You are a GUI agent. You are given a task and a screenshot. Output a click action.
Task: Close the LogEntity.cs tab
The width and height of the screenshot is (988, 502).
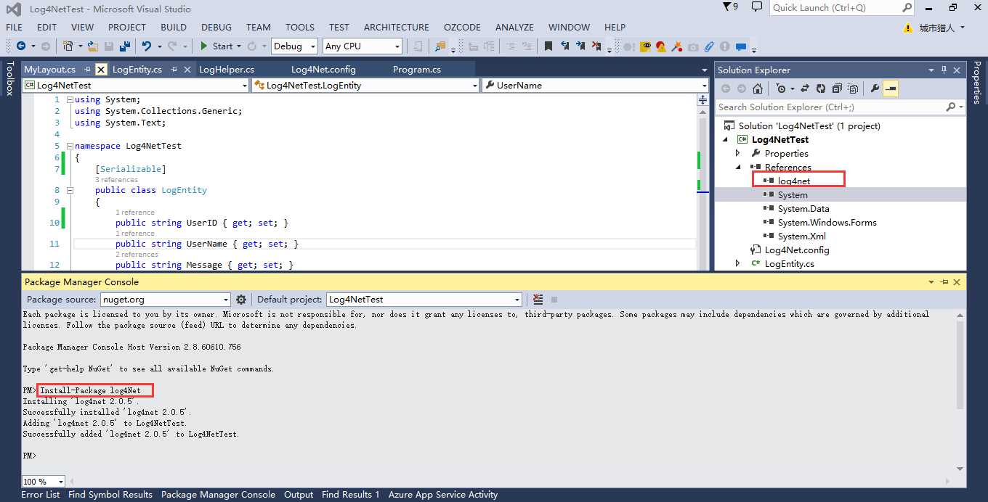187,70
